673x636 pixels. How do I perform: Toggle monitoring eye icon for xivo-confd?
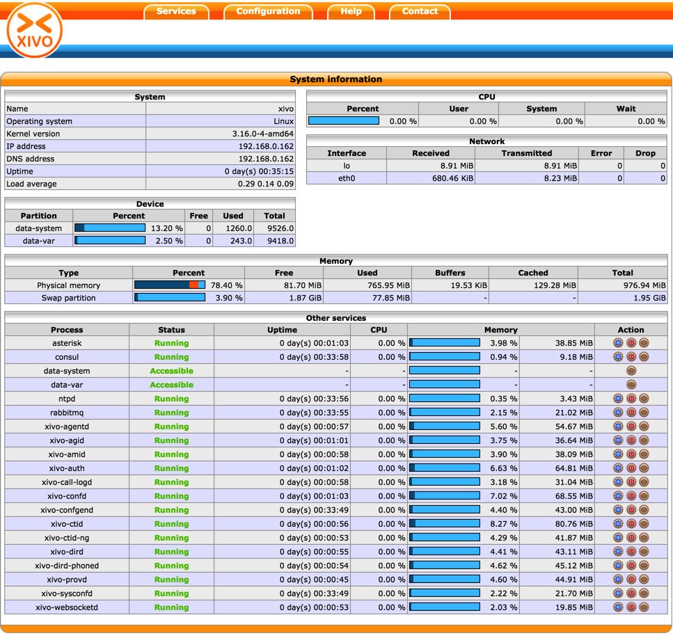[x=644, y=495]
